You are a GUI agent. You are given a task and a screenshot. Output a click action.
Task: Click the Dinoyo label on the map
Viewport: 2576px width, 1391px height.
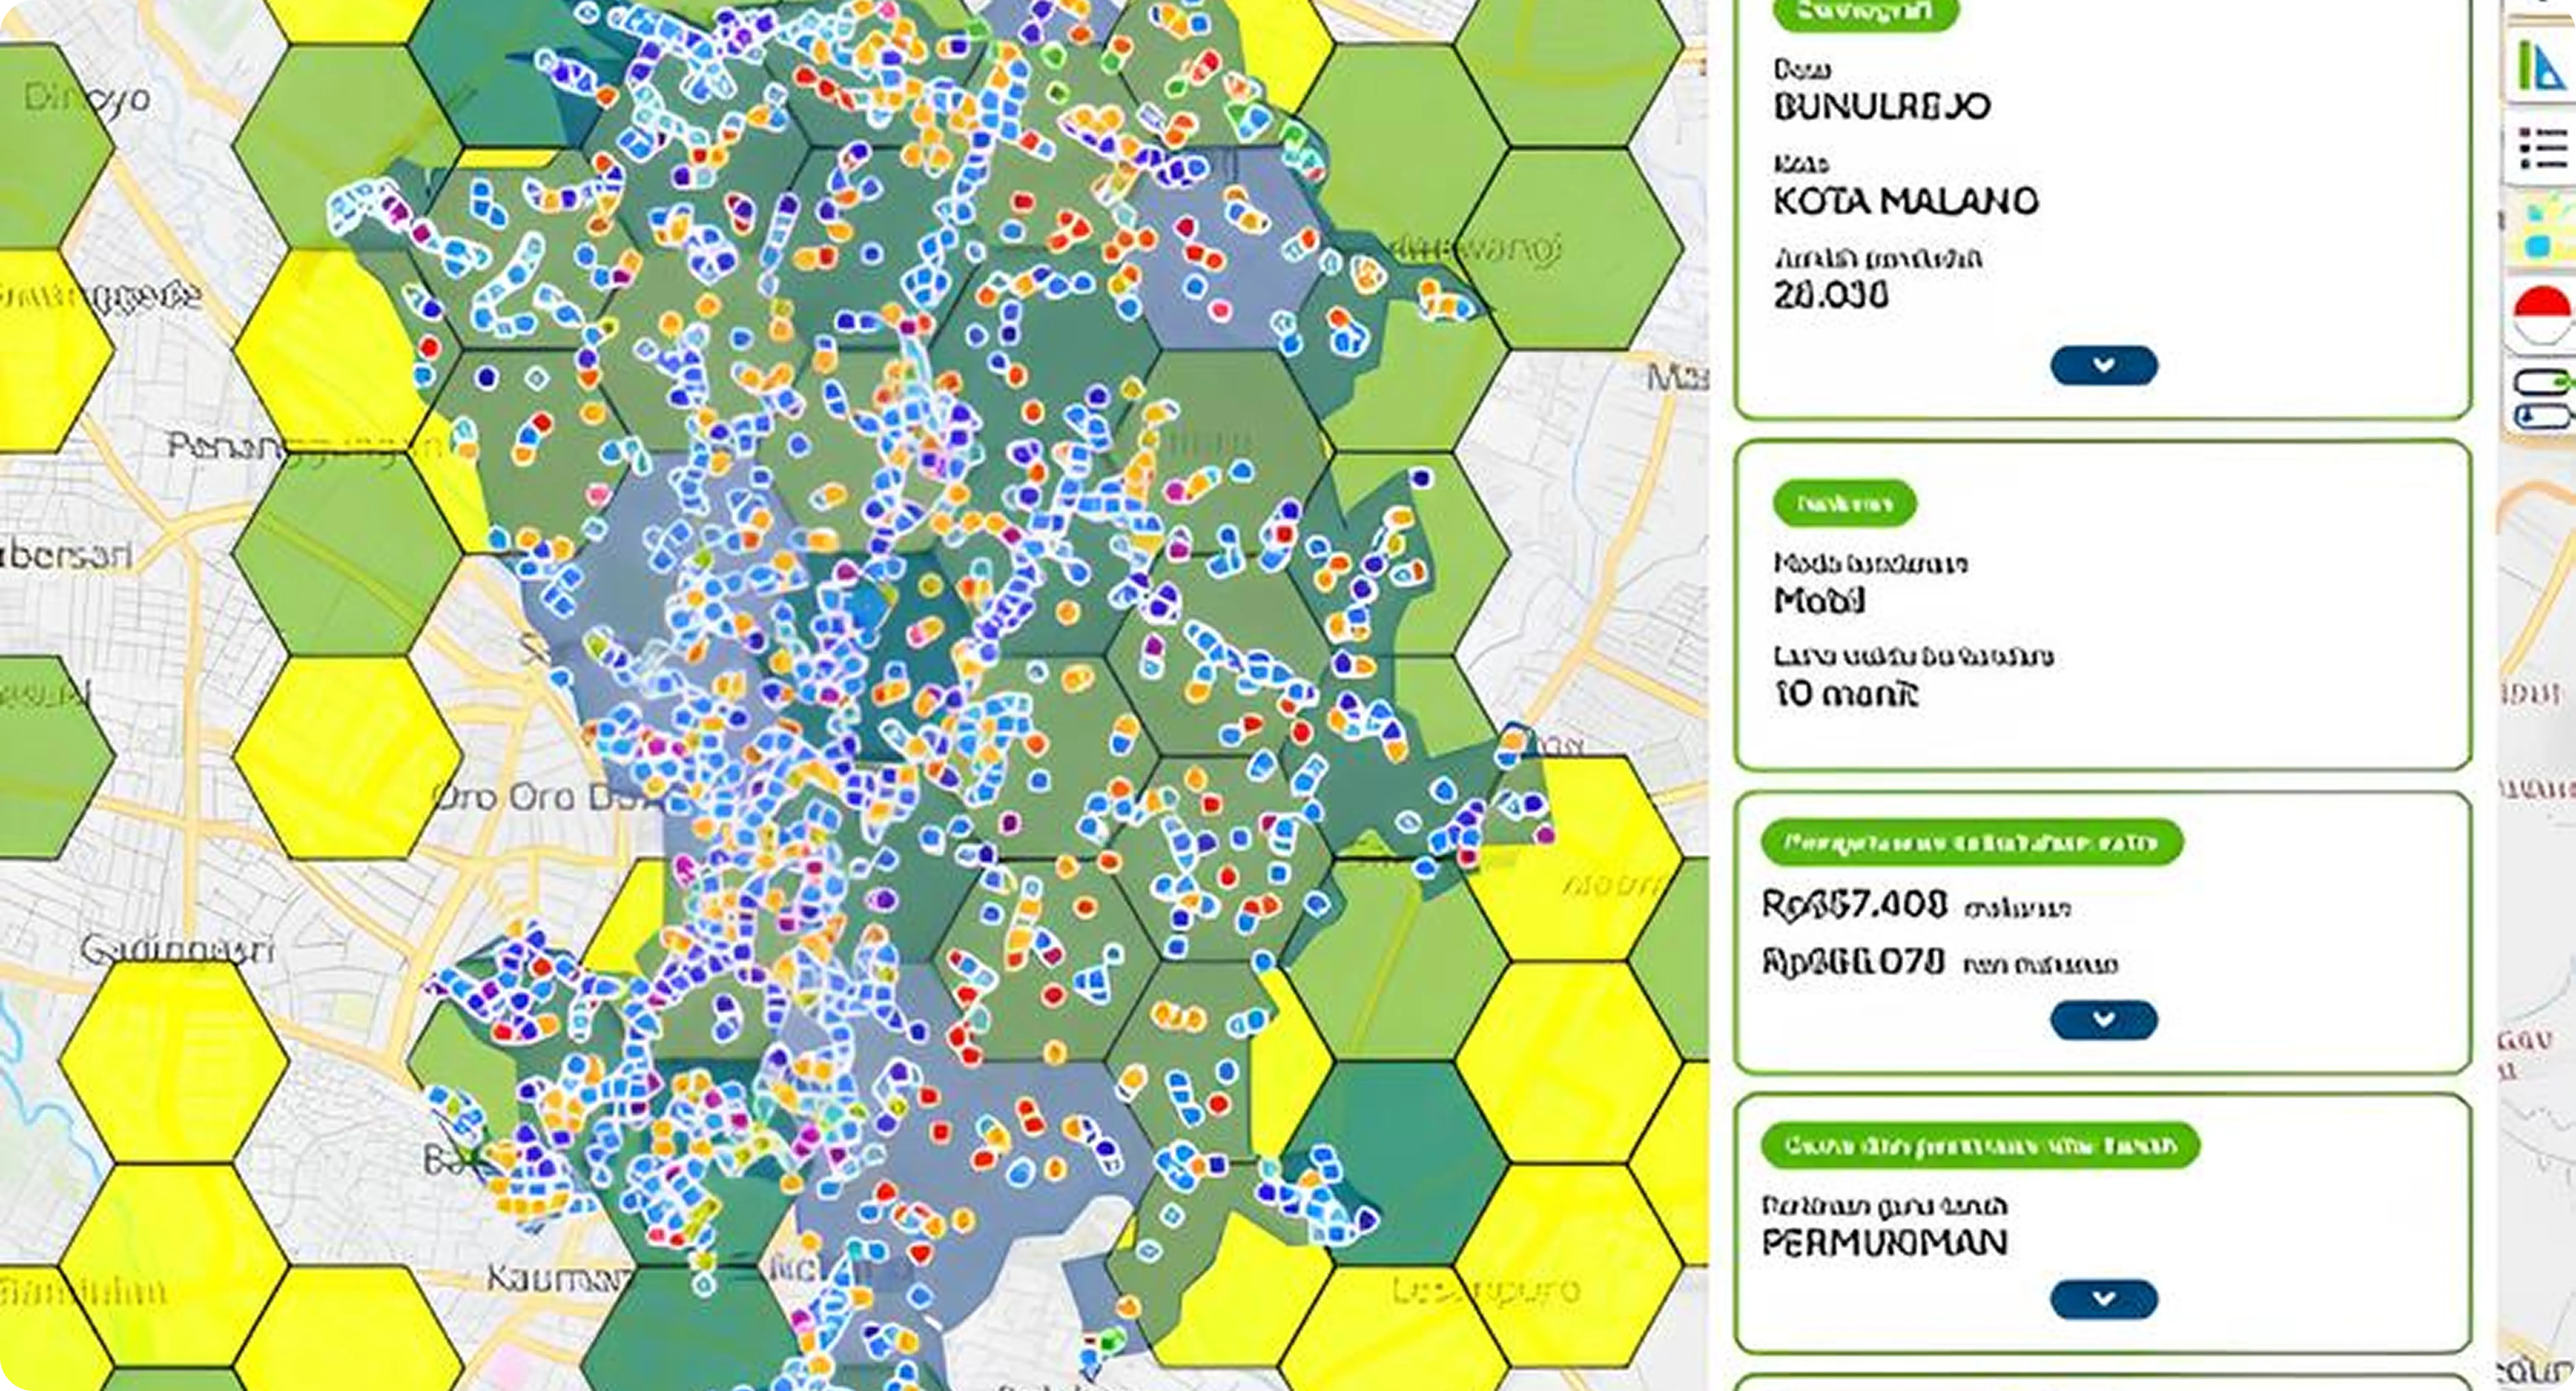87,99
